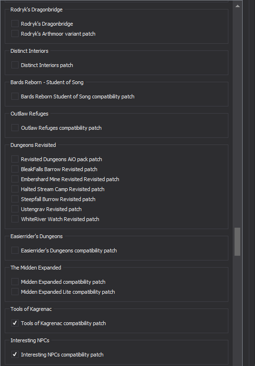Enable BleakFalls Barrow Revisited patch
This screenshot has height=366, width=255.
(15, 169)
